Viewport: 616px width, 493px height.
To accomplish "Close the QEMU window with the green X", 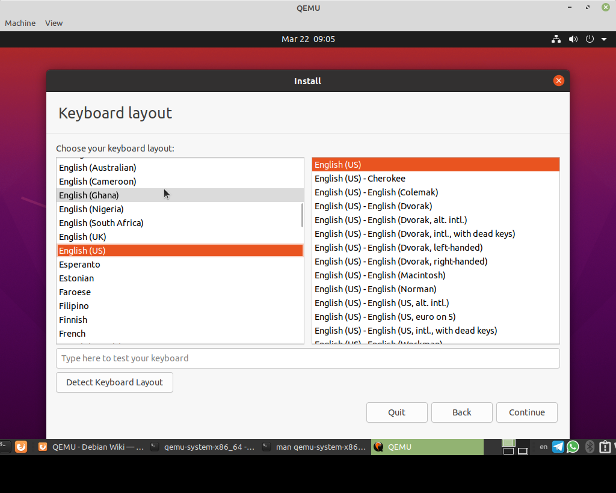I will point(606,7).
